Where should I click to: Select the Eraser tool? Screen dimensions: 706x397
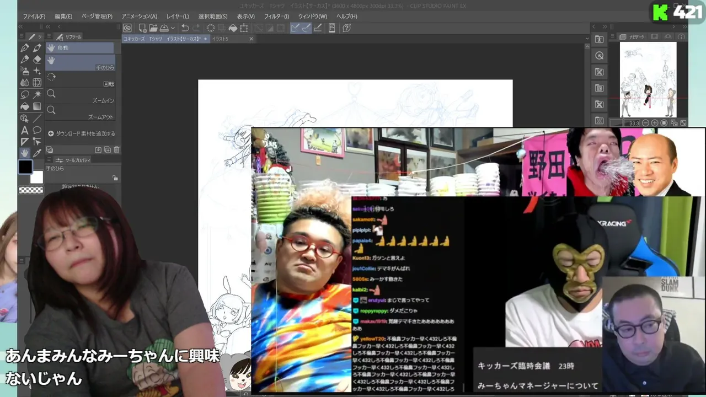coord(37,60)
